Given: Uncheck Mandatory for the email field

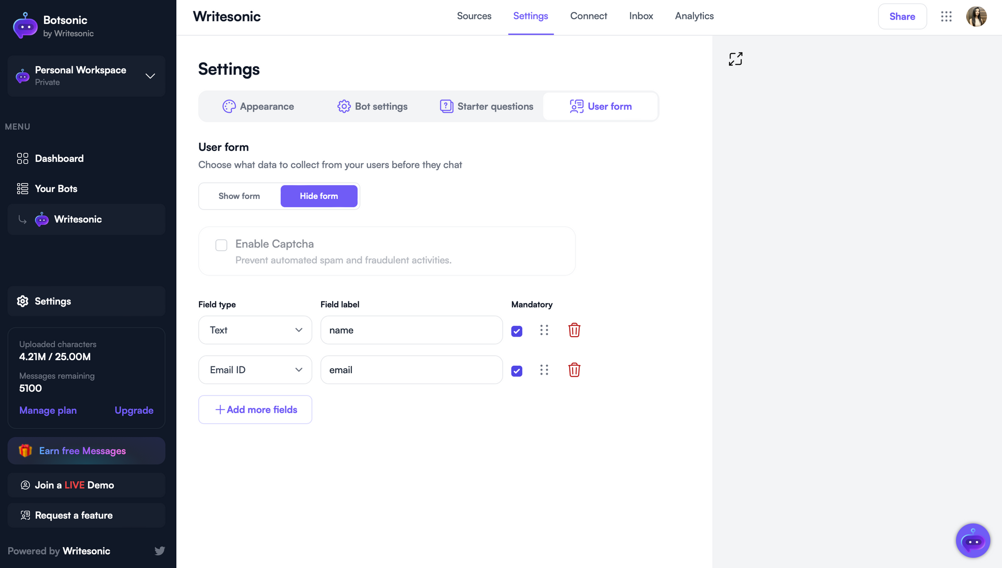Looking at the screenshot, I should click(517, 371).
